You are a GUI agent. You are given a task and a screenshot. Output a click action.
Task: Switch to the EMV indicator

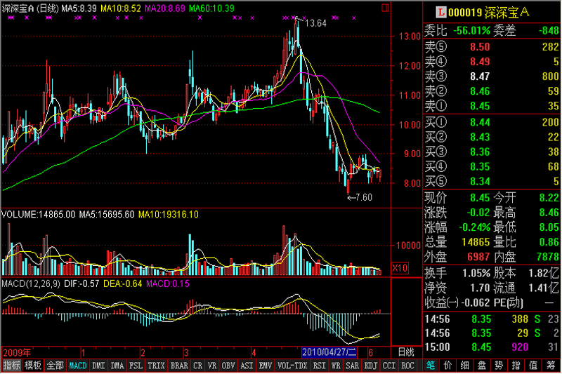266,366
